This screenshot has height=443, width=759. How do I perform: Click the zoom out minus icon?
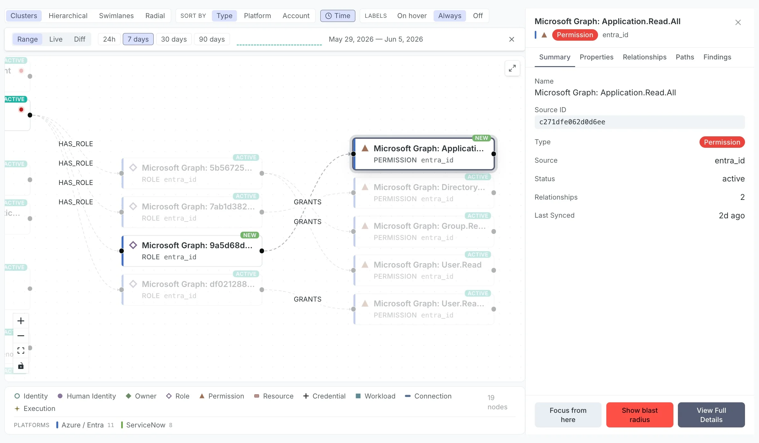(x=21, y=336)
